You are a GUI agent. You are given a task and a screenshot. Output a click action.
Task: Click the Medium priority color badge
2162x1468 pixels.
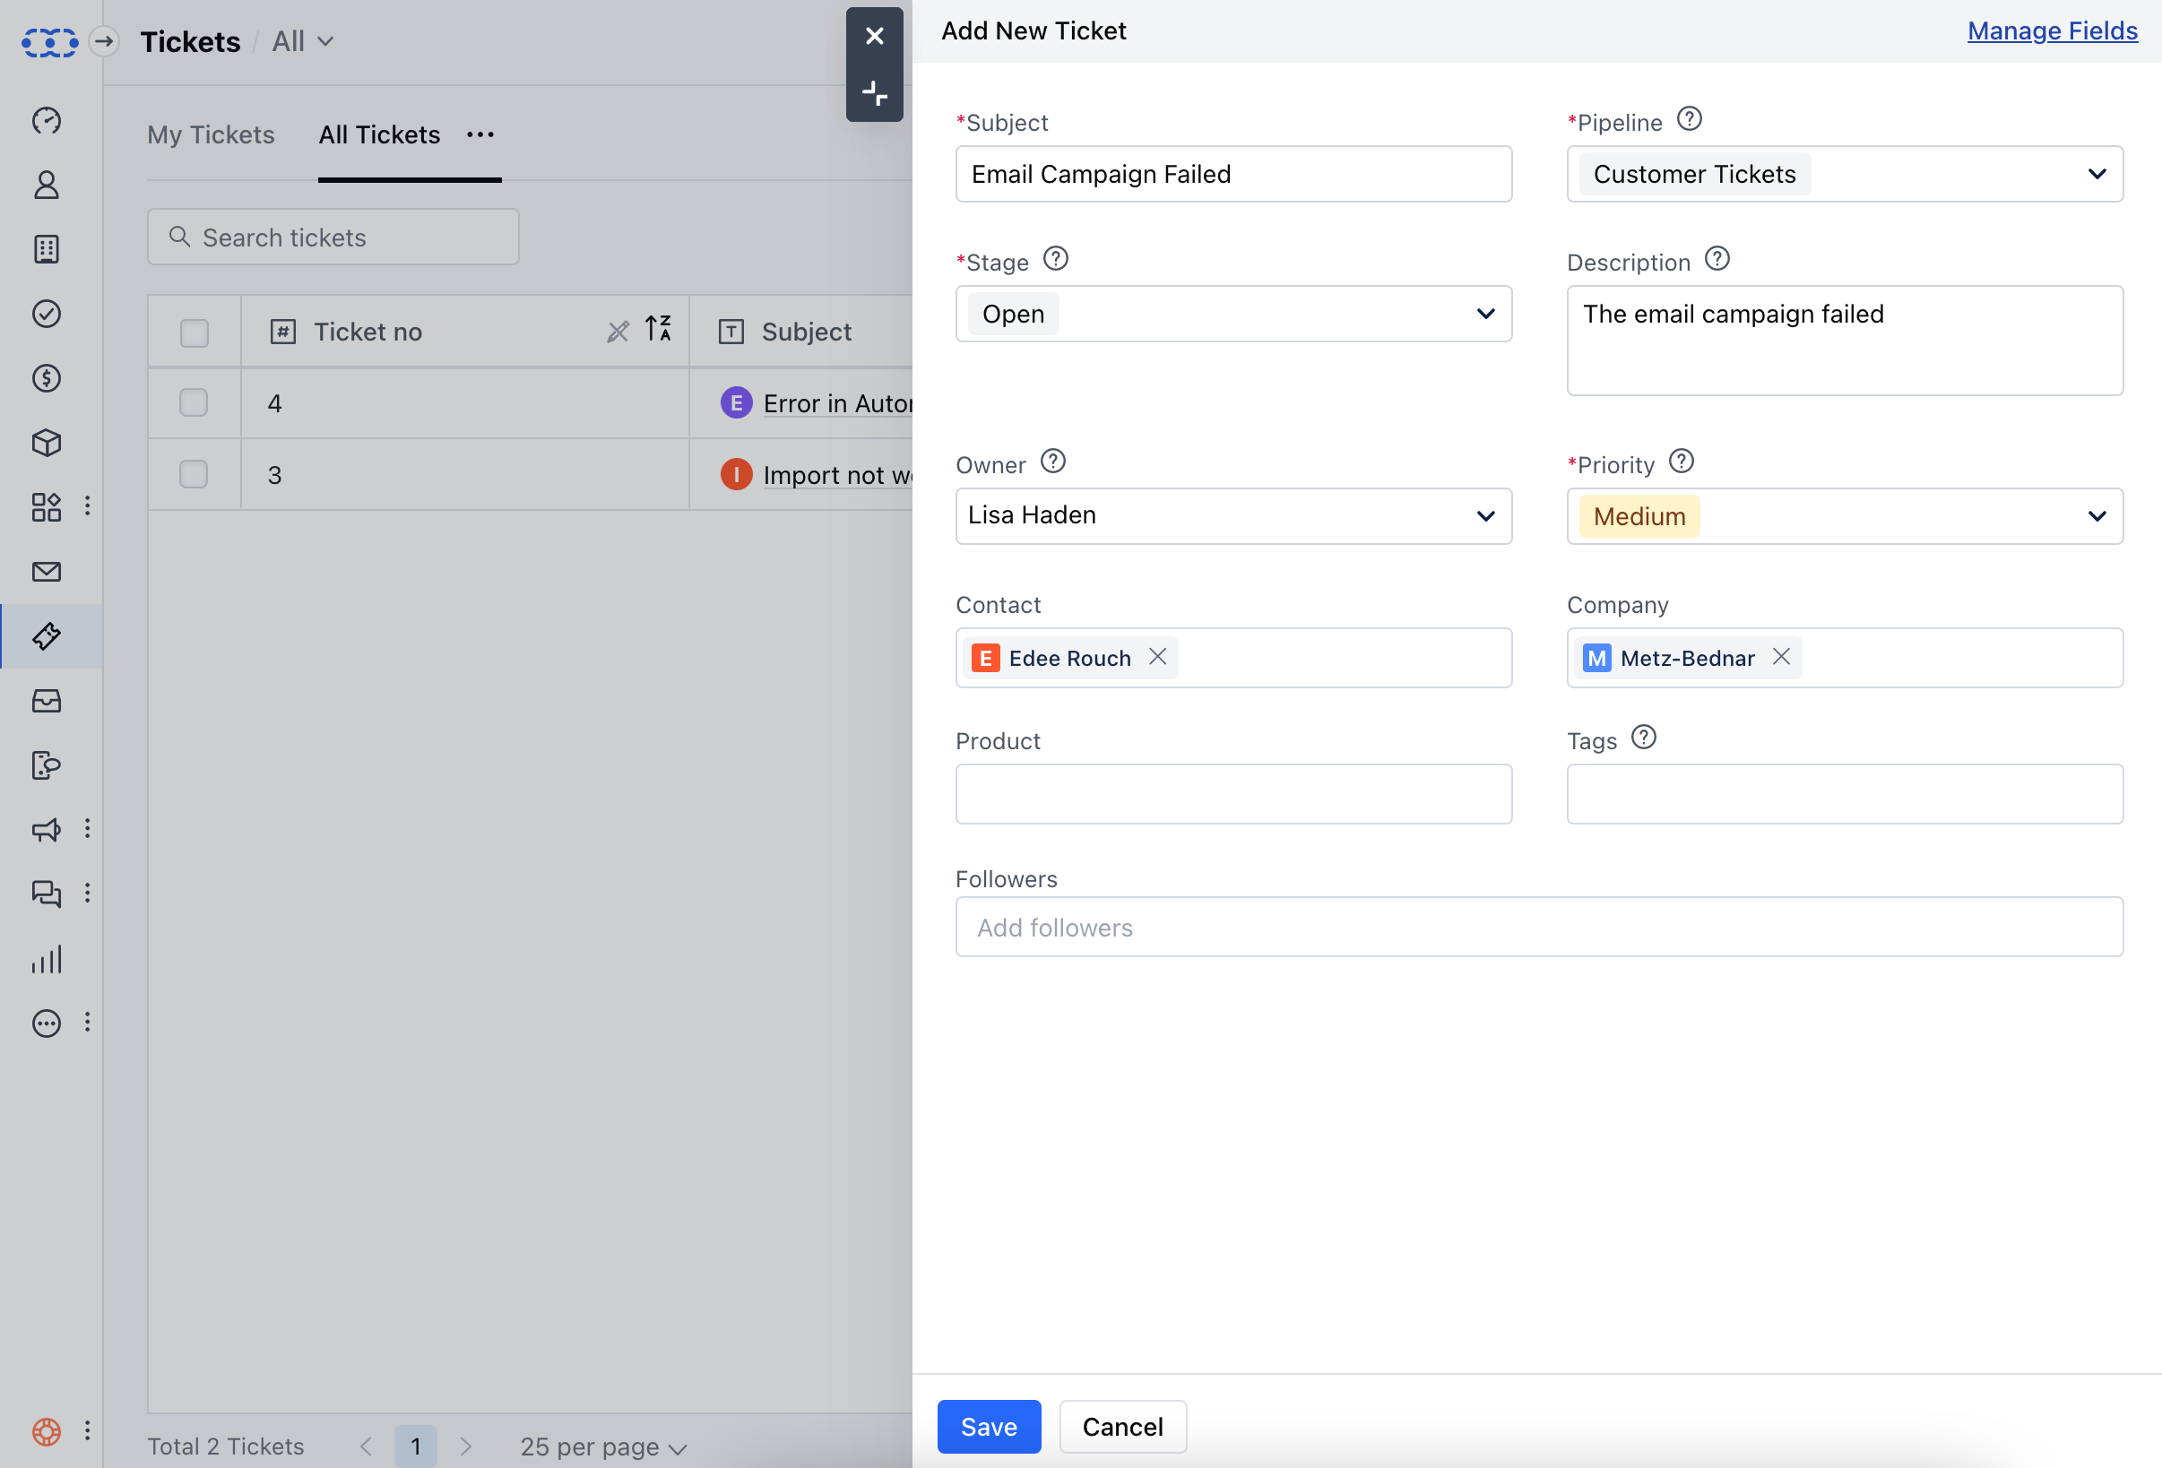1639,516
